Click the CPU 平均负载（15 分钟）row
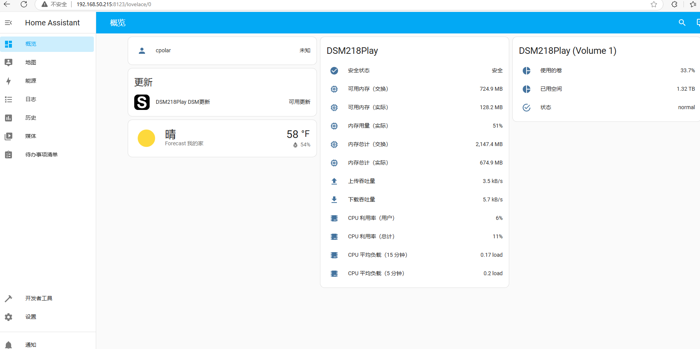The height and width of the screenshot is (349, 700). 415,255
